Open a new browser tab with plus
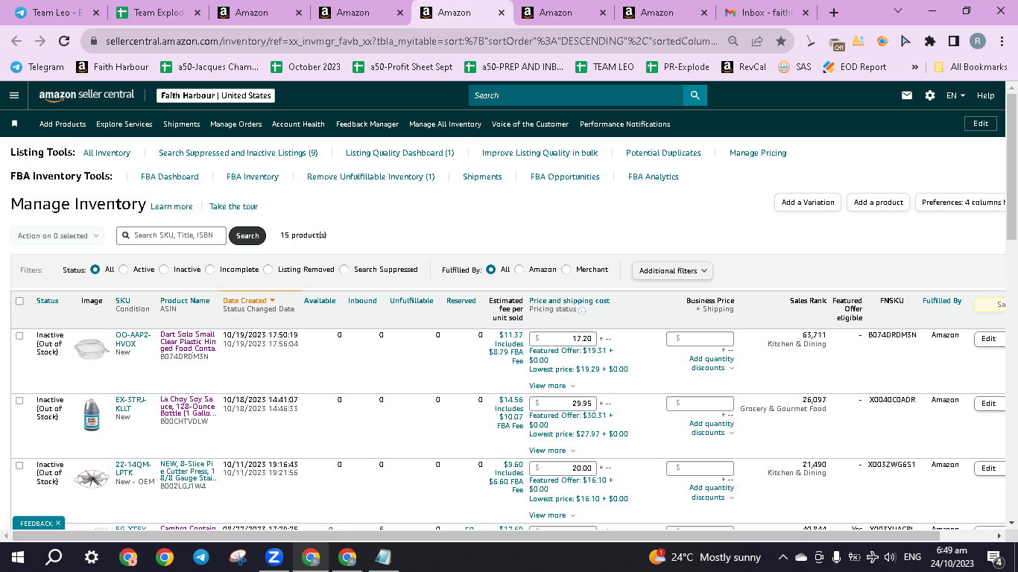 833,13
